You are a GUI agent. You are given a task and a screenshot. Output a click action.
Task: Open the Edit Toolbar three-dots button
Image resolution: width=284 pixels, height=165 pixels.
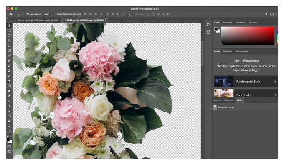[x=9, y=131]
